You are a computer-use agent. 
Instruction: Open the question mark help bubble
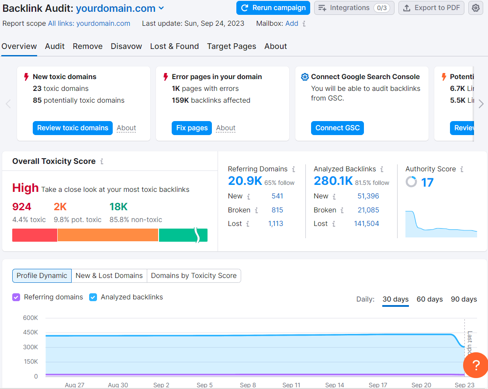click(x=475, y=365)
